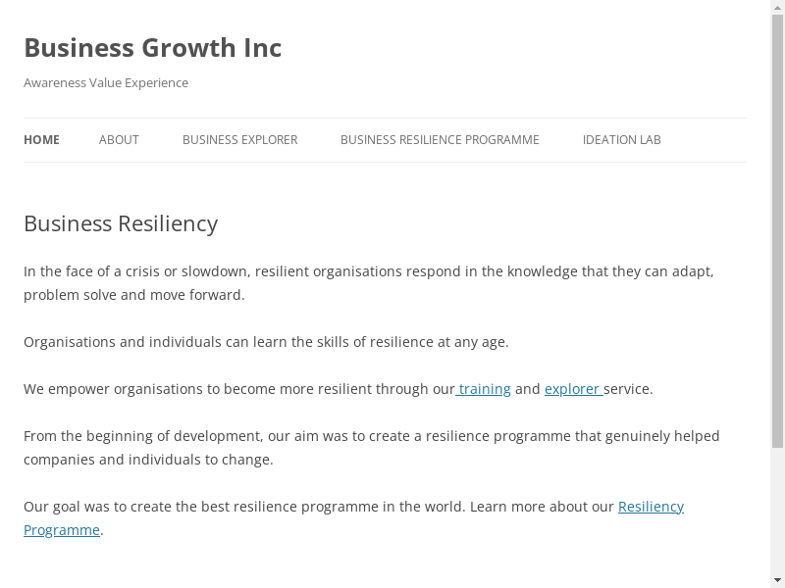Viewport: 785px width, 588px height.
Task: Click the empty scrollbar track below the thumb
Action: pyautogui.click(x=777, y=510)
